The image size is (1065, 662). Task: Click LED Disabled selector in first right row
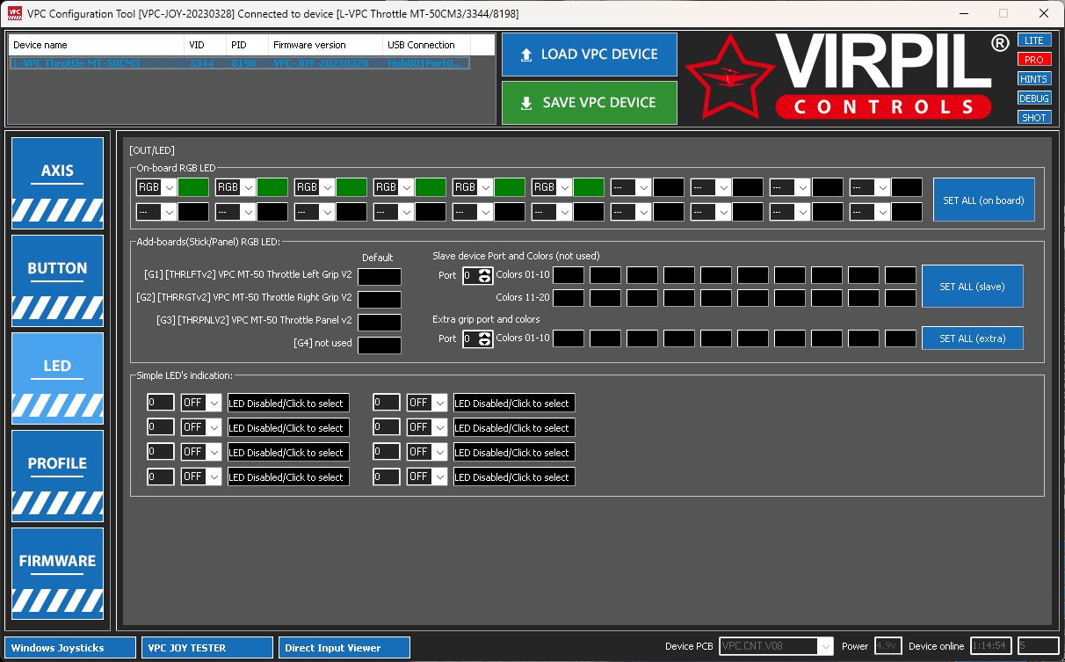pyautogui.click(x=514, y=404)
